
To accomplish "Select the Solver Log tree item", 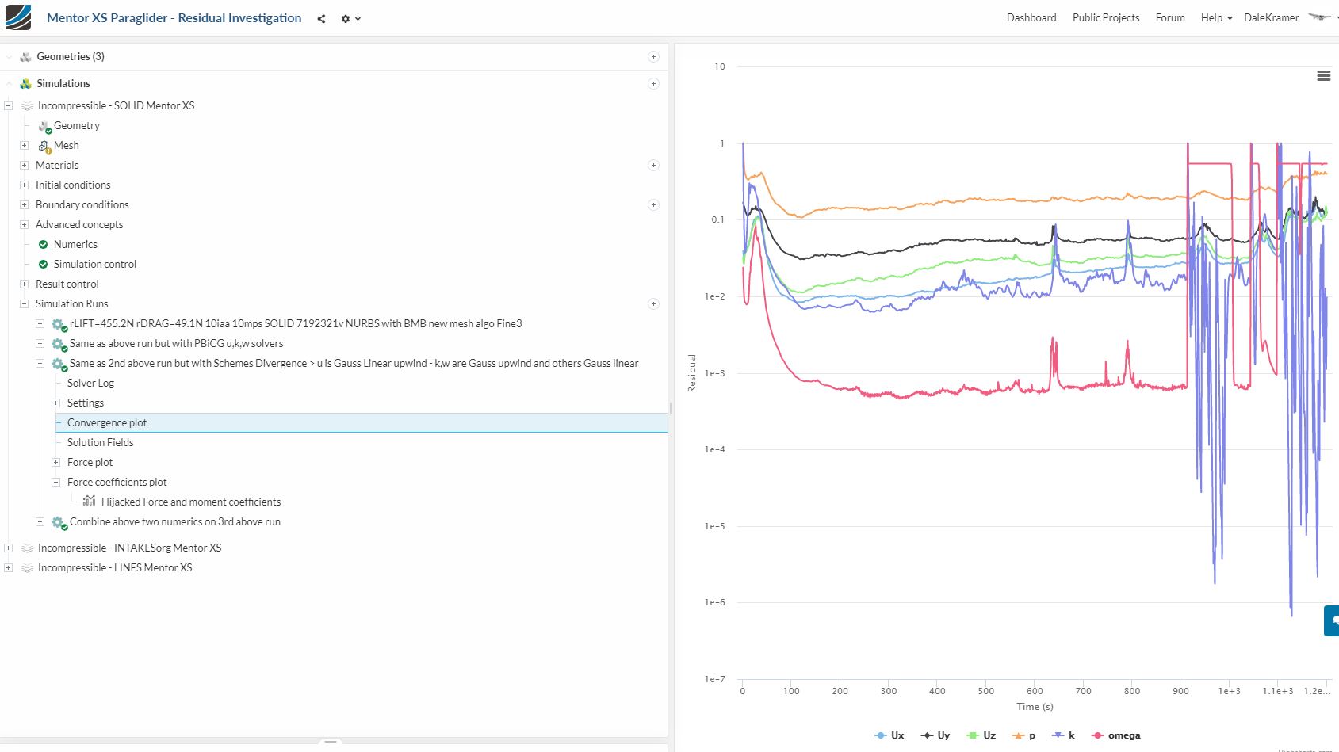I will point(90,383).
